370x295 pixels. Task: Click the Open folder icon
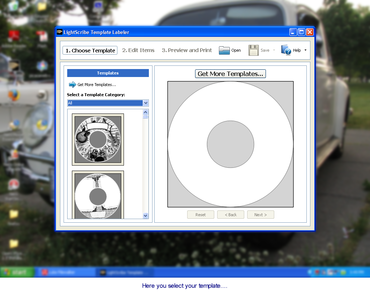pyautogui.click(x=224, y=50)
